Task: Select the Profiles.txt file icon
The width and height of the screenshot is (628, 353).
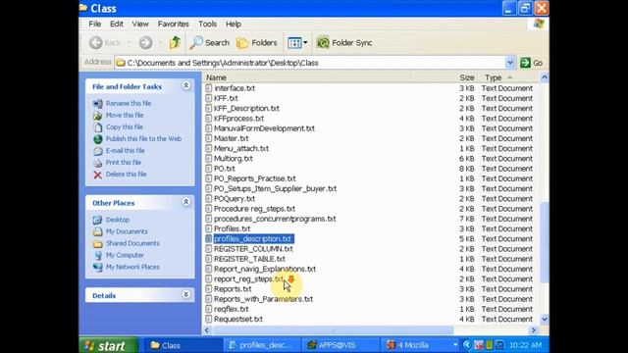Action: click(209, 228)
